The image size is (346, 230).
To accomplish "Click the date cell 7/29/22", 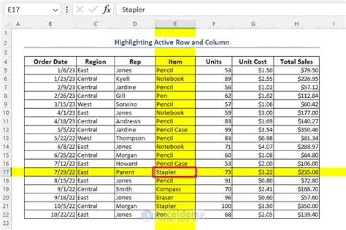I will pos(50,172).
